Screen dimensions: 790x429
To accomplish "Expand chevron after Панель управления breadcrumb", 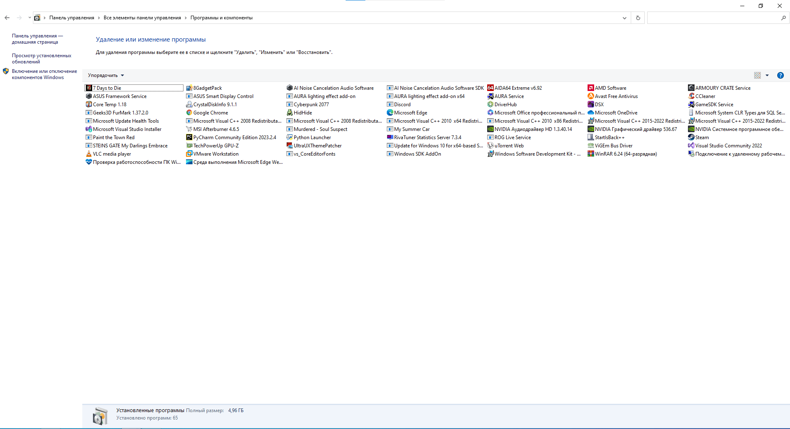I will (99, 18).
